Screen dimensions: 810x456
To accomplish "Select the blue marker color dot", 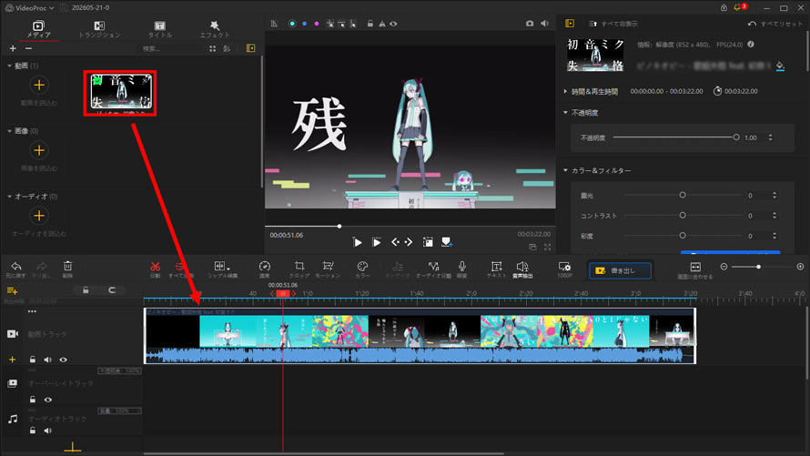I will pyautogui.click(x=305, y=24).
